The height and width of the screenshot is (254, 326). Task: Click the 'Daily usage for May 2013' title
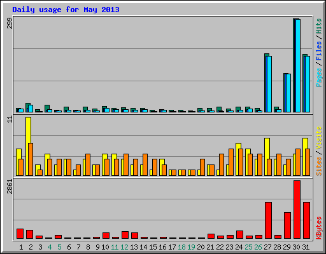coord(66,10)
